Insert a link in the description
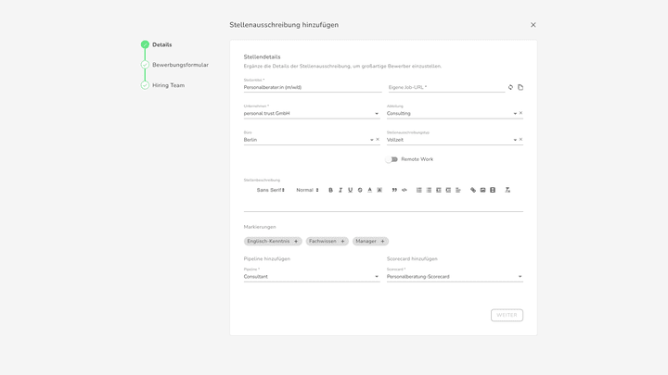 click(473, 190)
